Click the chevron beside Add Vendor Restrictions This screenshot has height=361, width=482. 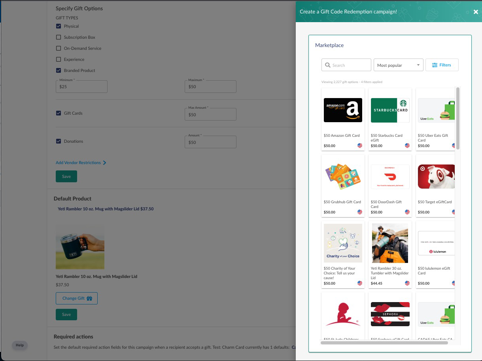pyautogui.click(x=104, y=163)
